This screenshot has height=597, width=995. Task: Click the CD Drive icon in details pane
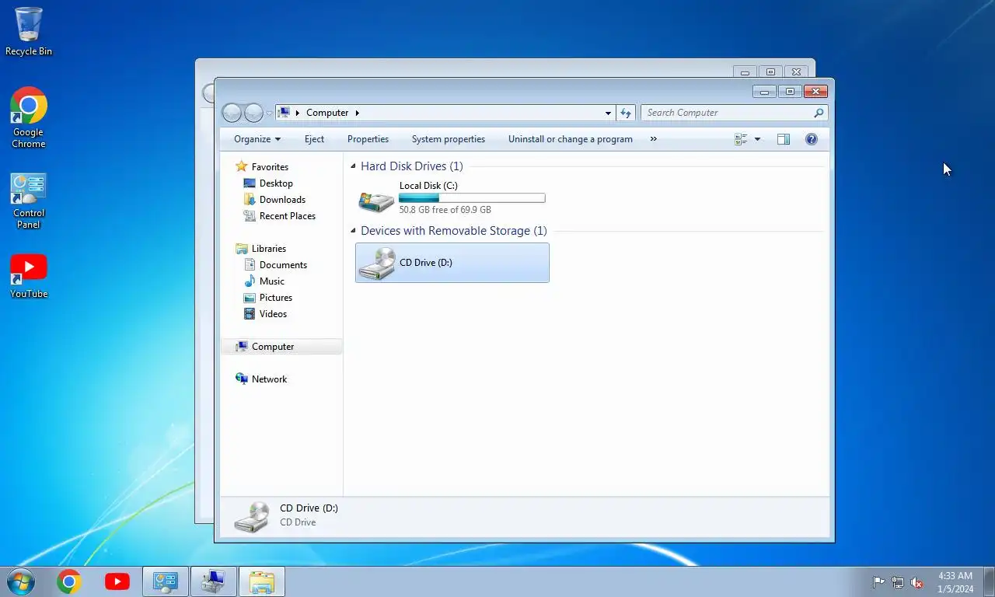coord(253,516)
